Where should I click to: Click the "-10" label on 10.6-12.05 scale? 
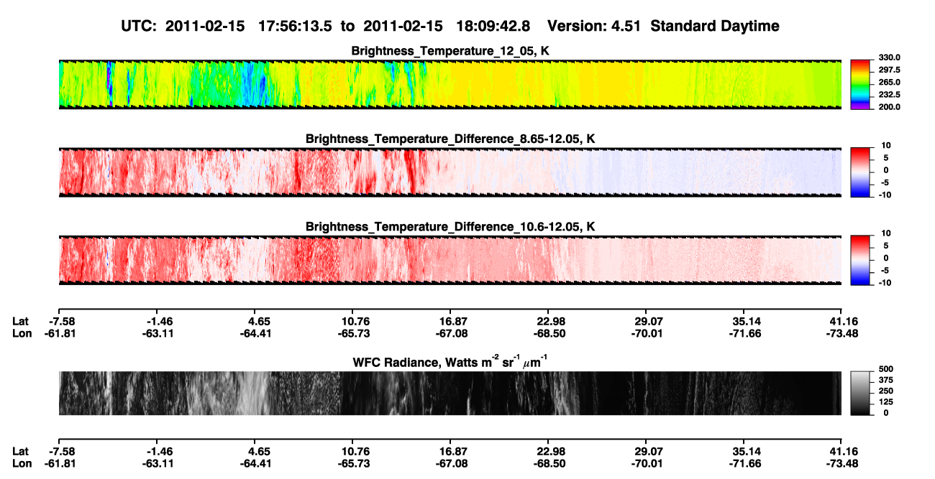[x=885, y=283]
